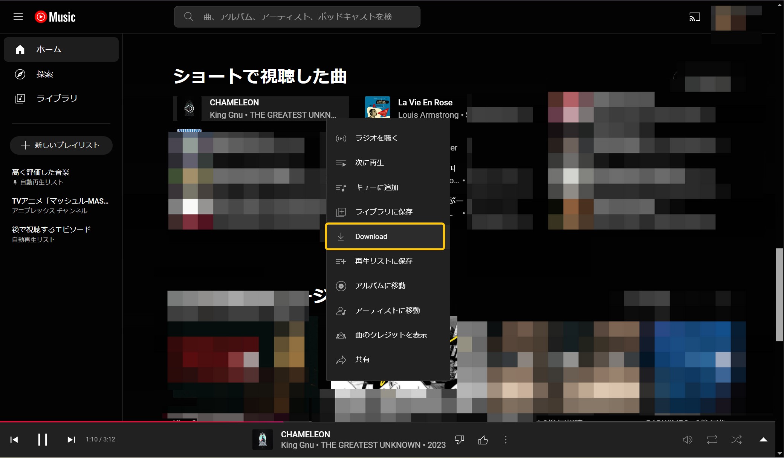The height and width of the screenshot is (458, 784).
Task: Skip to next track
Action: [71, 440]
